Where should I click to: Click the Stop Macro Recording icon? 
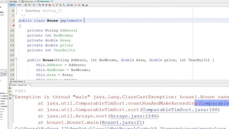tap(79, 5)
